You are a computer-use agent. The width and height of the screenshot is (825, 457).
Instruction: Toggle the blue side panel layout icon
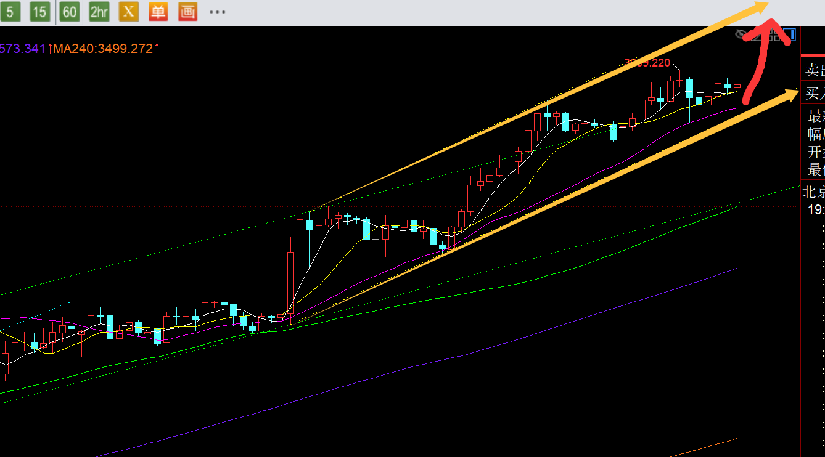tap(792, 34)
